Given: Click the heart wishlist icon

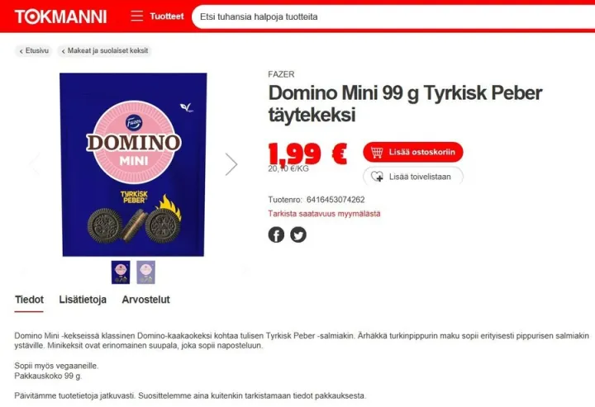Looking at the screenshot, I should coord(377,177).
